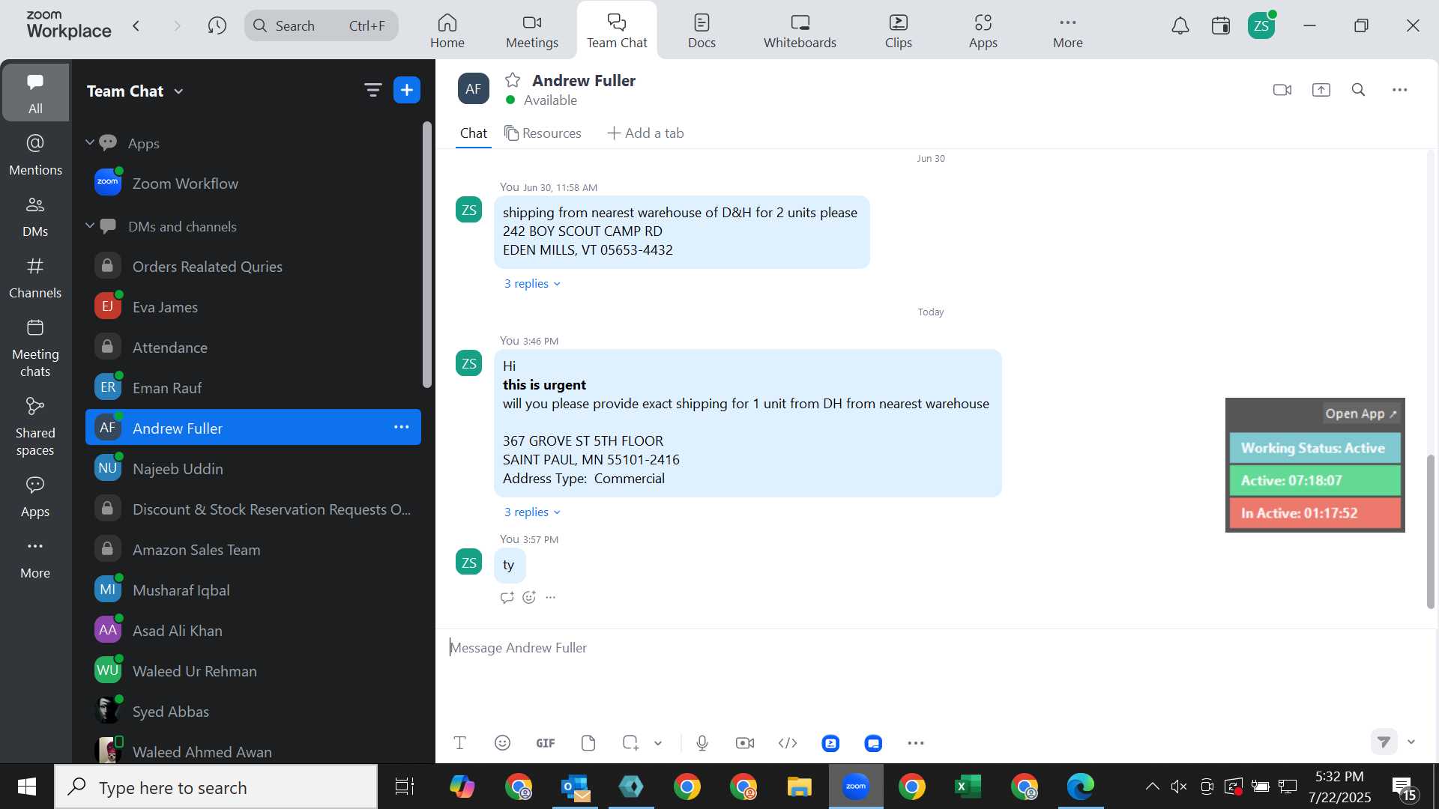Open search in this chat
The height and width of the screenshot is (809, 1439).
click(x=1358, y=90)
